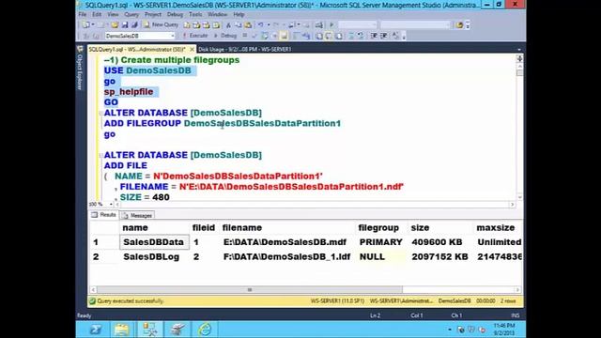
Task: Open the Window menu
Action: point(217,15)
